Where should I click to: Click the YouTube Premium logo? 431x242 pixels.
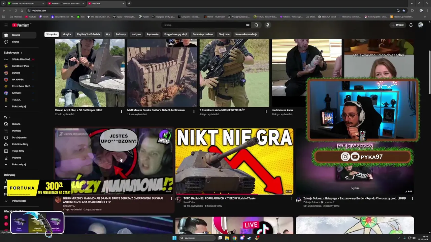(x=22, y=25)
